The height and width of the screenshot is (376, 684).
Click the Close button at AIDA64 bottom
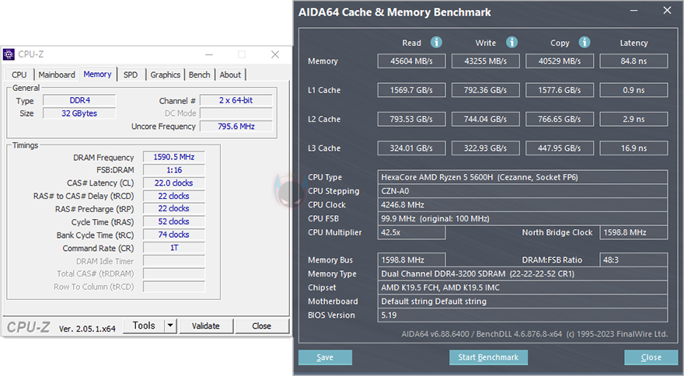(x=651, y=357)
